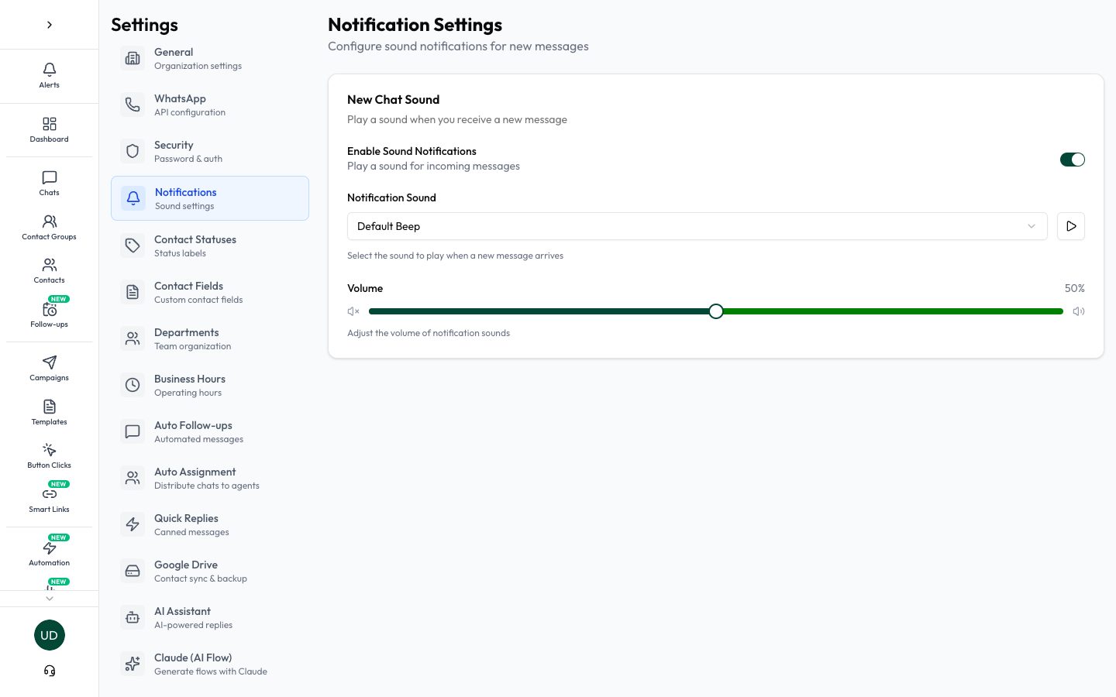Toggle Enable Sound Notifications switch
Viewport: 1116px width, 697px height.
[1073, 160]
